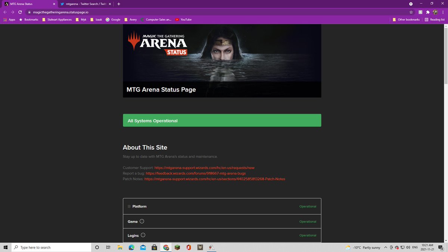Open the Avery bookmark folder

(130, 19)
